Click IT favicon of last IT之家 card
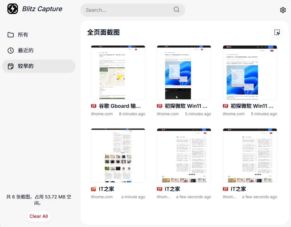The height and width of the screenshot is (227, 291). click(226, 189)
